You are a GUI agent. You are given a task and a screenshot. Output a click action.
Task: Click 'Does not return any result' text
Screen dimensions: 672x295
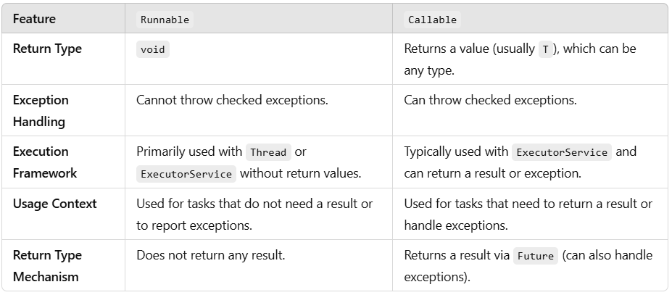(210, 255)
